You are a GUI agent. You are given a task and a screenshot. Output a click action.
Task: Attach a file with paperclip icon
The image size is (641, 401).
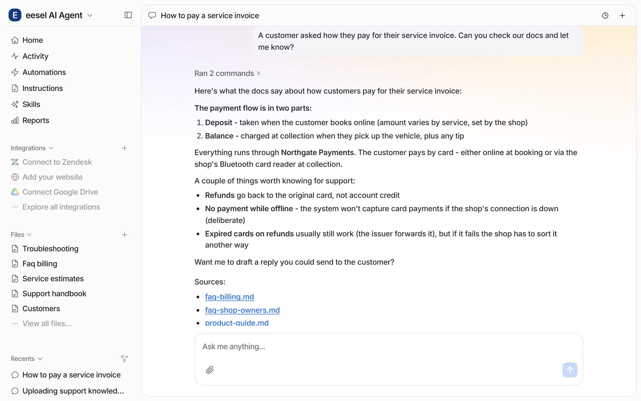[x=210, y=370]
